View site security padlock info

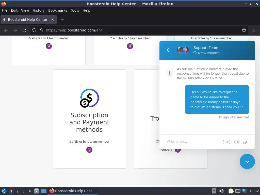41,30
